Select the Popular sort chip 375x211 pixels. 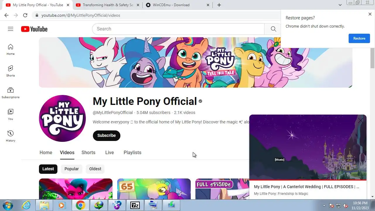[71, 169]
